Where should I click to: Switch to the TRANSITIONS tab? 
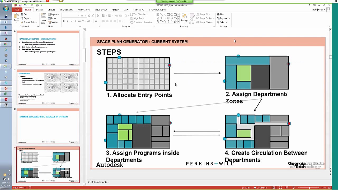click(x=66, y=9)
